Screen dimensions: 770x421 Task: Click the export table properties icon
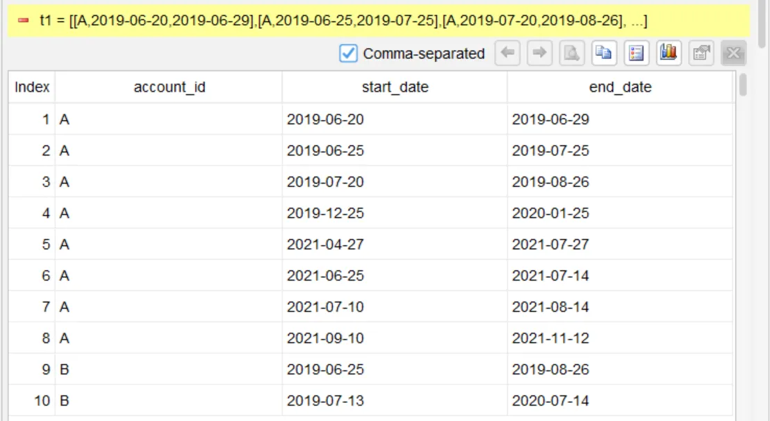coord(701,53)
